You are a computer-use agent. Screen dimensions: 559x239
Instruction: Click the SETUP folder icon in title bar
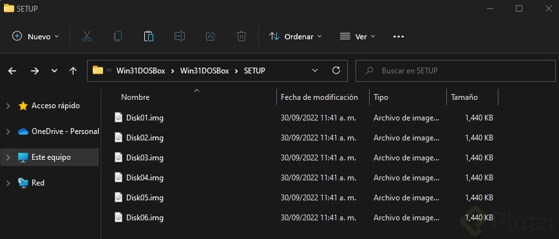coord(9,8)
